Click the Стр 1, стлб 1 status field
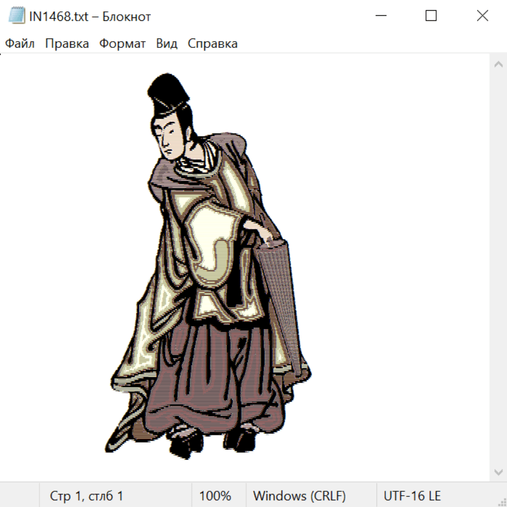This screenshot has width=507, height=507. tap(87, 496)
